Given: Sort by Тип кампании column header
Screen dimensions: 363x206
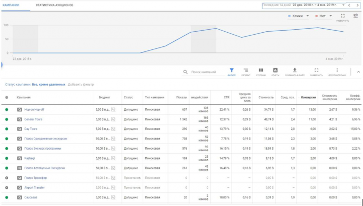Looking at the screenshot, I should pyautogui.click(x=155, y=97).
